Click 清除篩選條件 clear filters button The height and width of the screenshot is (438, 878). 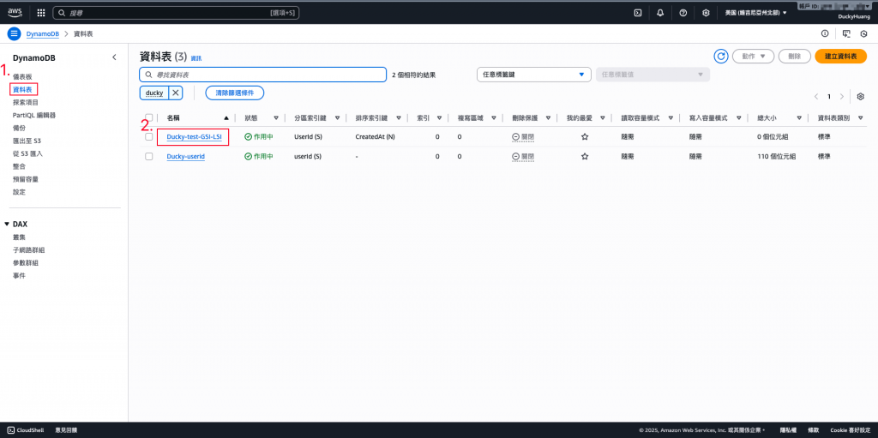pyautogui.click(x=235, y=93)
